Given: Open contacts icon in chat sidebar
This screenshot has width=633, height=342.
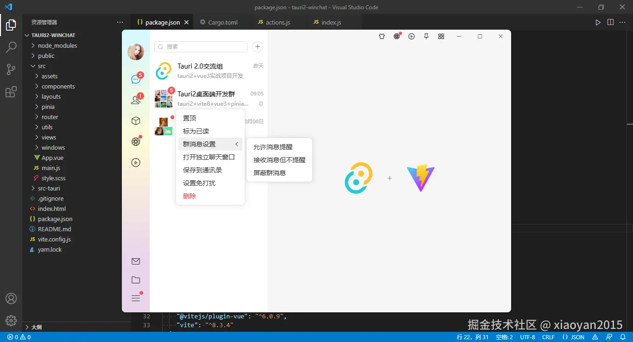Looking at the screenshot, I should pyautogui.click(x=136, y=100).
